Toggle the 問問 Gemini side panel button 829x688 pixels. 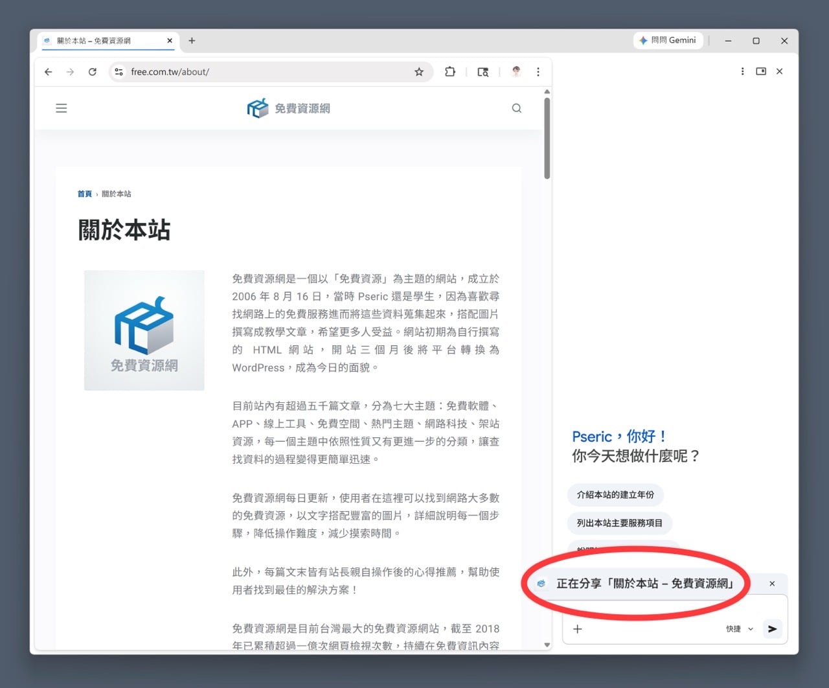668,40
